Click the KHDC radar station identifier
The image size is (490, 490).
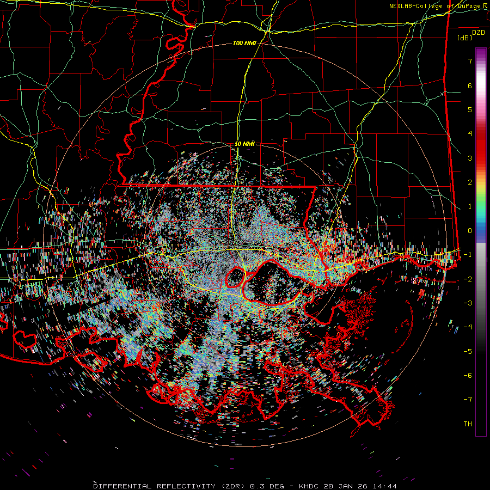(x=309, y=486)
